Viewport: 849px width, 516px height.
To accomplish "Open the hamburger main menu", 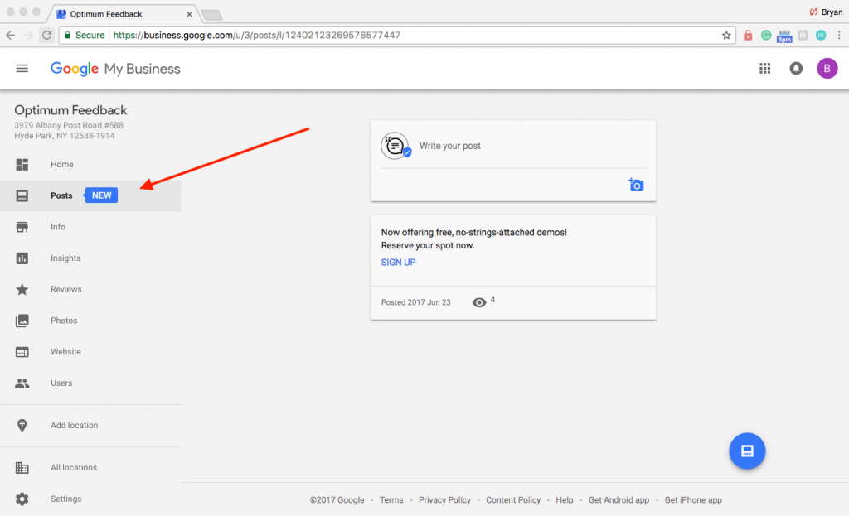I will (22, 69).
